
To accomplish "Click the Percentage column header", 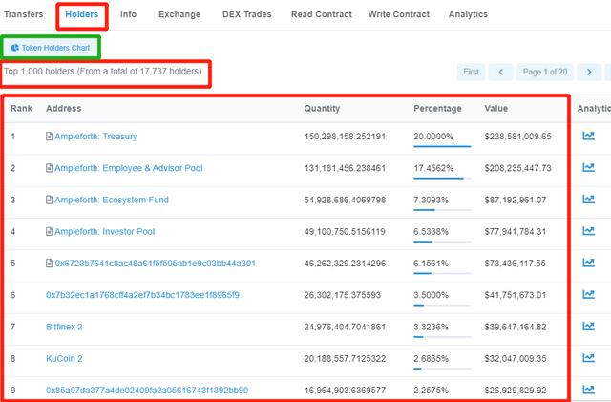I will point(437,109).
